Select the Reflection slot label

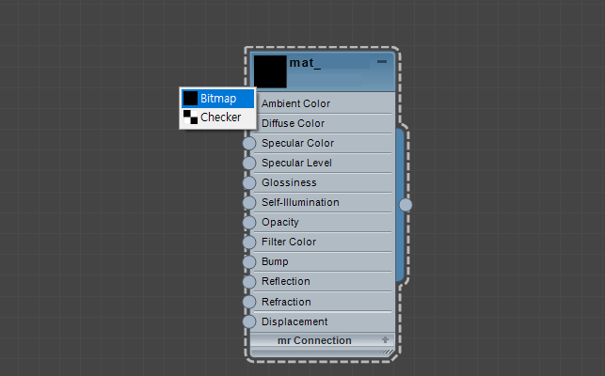[x=285, y=281]
